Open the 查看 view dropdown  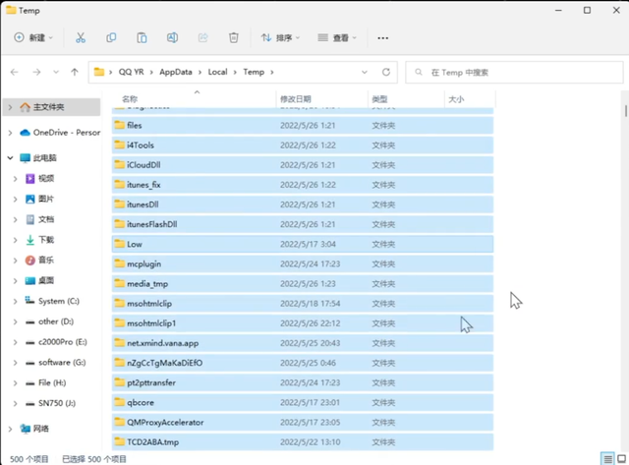[337, 38]
